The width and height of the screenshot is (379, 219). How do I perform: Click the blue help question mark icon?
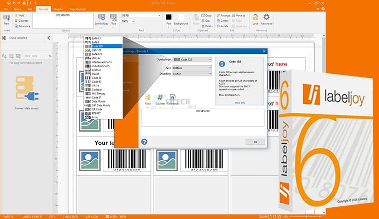point(144,142)
